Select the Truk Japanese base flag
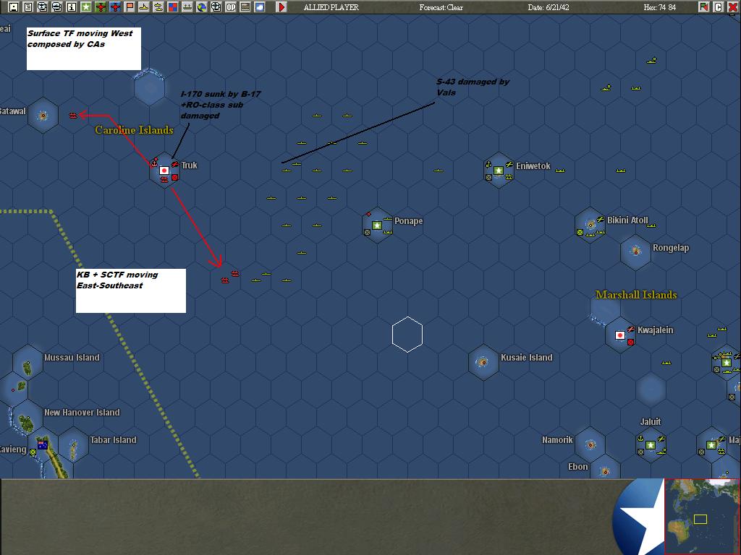Image resolution: width=741 pixels, height=555 pixels. [164, 171]
